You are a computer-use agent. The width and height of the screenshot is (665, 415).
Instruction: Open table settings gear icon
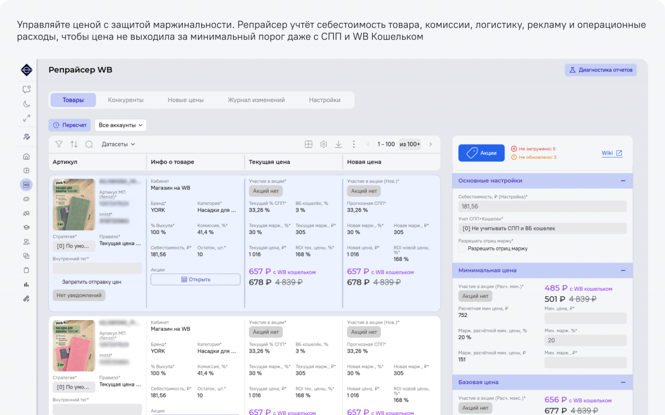coord(324,144)
